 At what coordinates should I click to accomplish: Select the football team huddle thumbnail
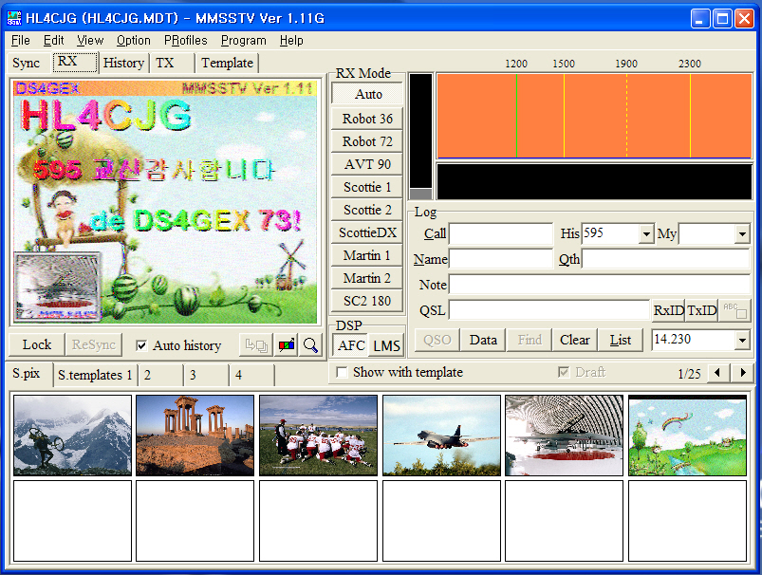click(318, 435)
